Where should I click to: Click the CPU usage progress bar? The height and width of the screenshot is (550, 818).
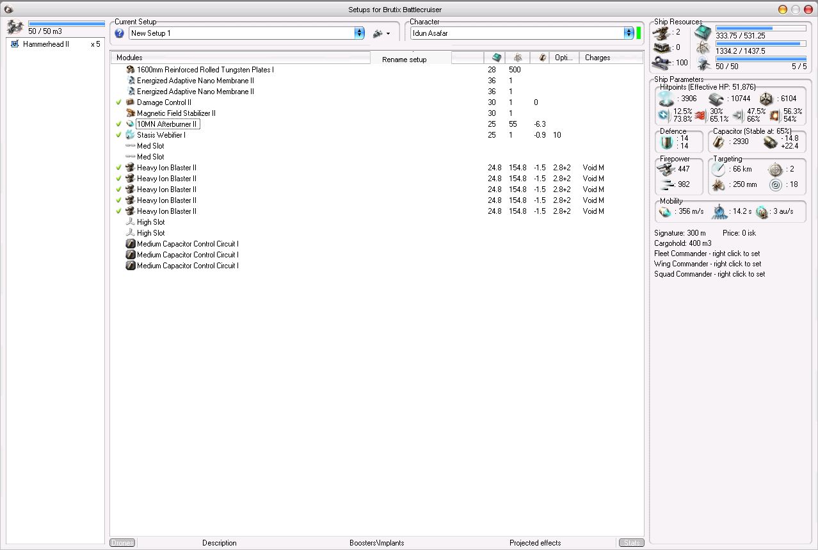(760, 28)
